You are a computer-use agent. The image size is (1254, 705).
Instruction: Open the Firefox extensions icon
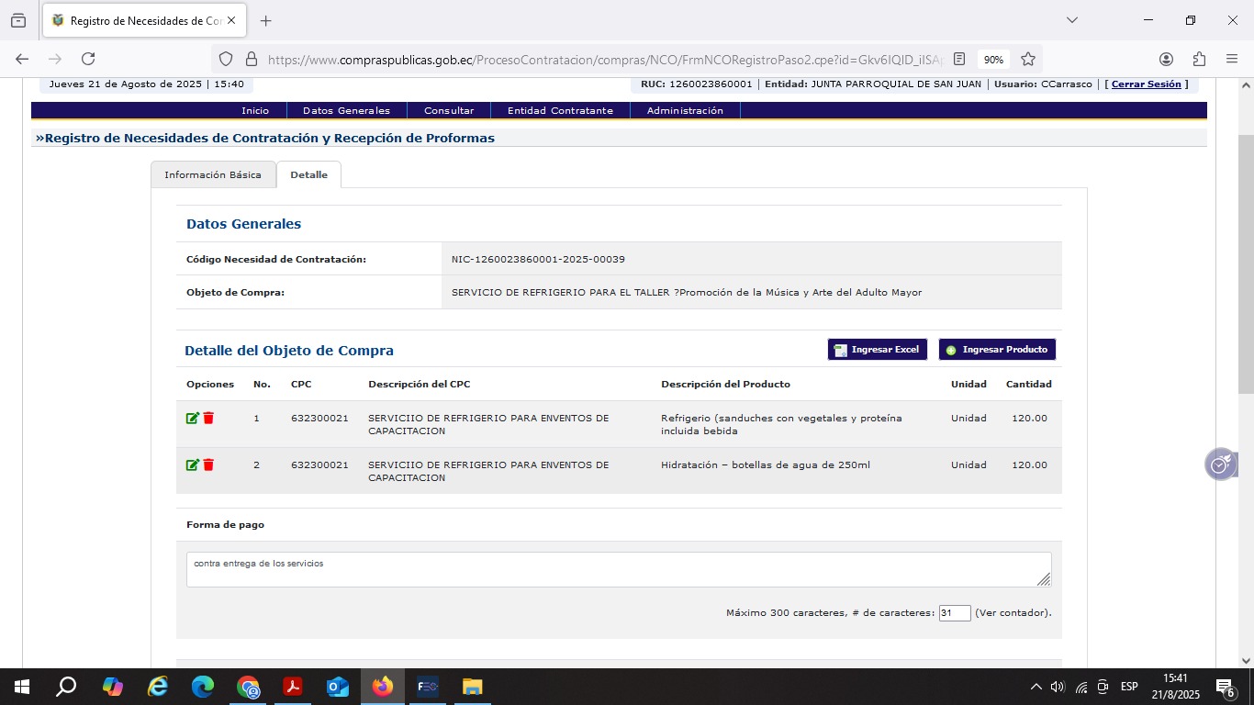[1199, 59]
